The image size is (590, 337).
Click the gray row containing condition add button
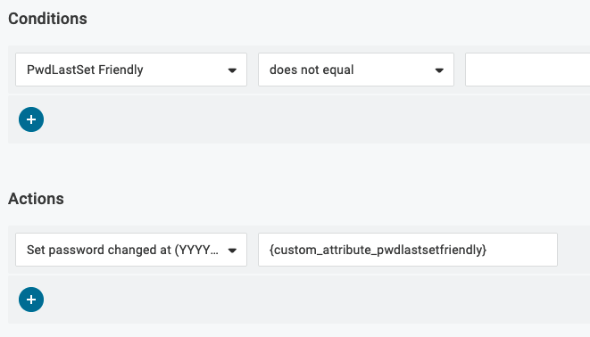299,119
